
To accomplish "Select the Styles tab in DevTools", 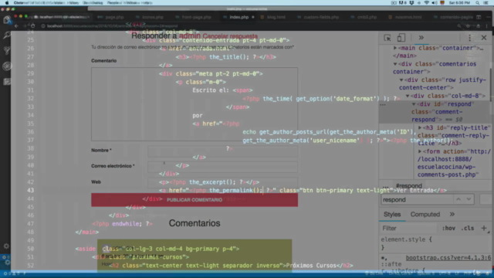I will [392, 215].
